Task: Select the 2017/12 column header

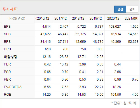Action: (60, 18)
